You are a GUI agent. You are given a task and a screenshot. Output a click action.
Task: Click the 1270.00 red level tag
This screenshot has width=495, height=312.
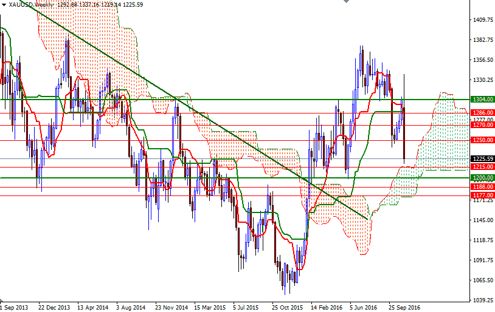(482, 125)
